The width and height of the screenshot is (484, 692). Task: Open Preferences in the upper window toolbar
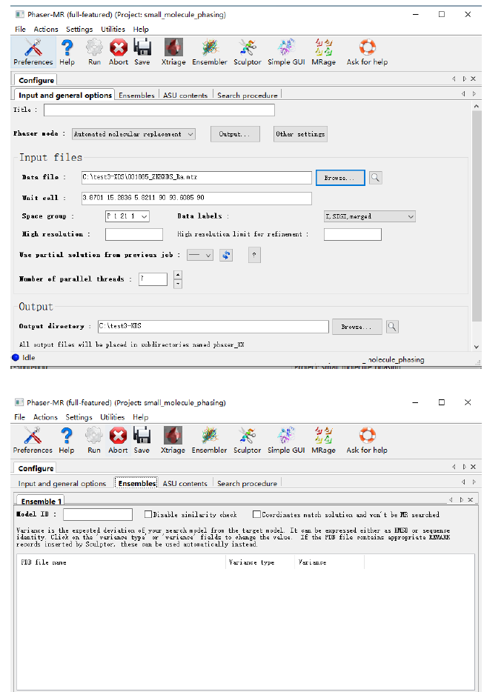coord(33,52)
